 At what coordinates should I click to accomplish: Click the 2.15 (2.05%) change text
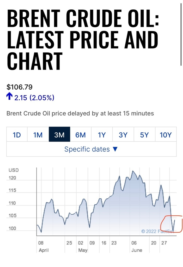click(34, 98)
